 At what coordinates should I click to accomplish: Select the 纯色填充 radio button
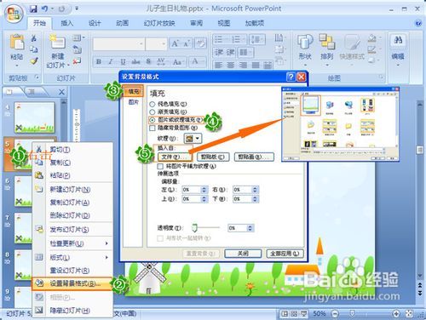pos(153,104)
